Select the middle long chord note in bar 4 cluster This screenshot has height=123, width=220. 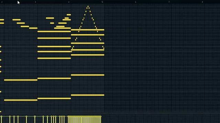88,43
